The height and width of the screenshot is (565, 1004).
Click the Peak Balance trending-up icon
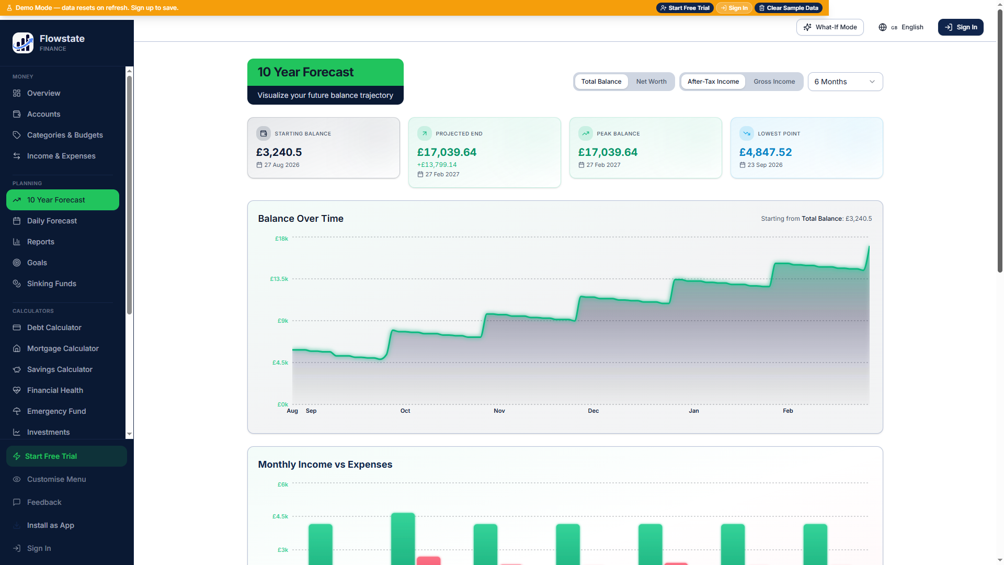tap(586, 133)
